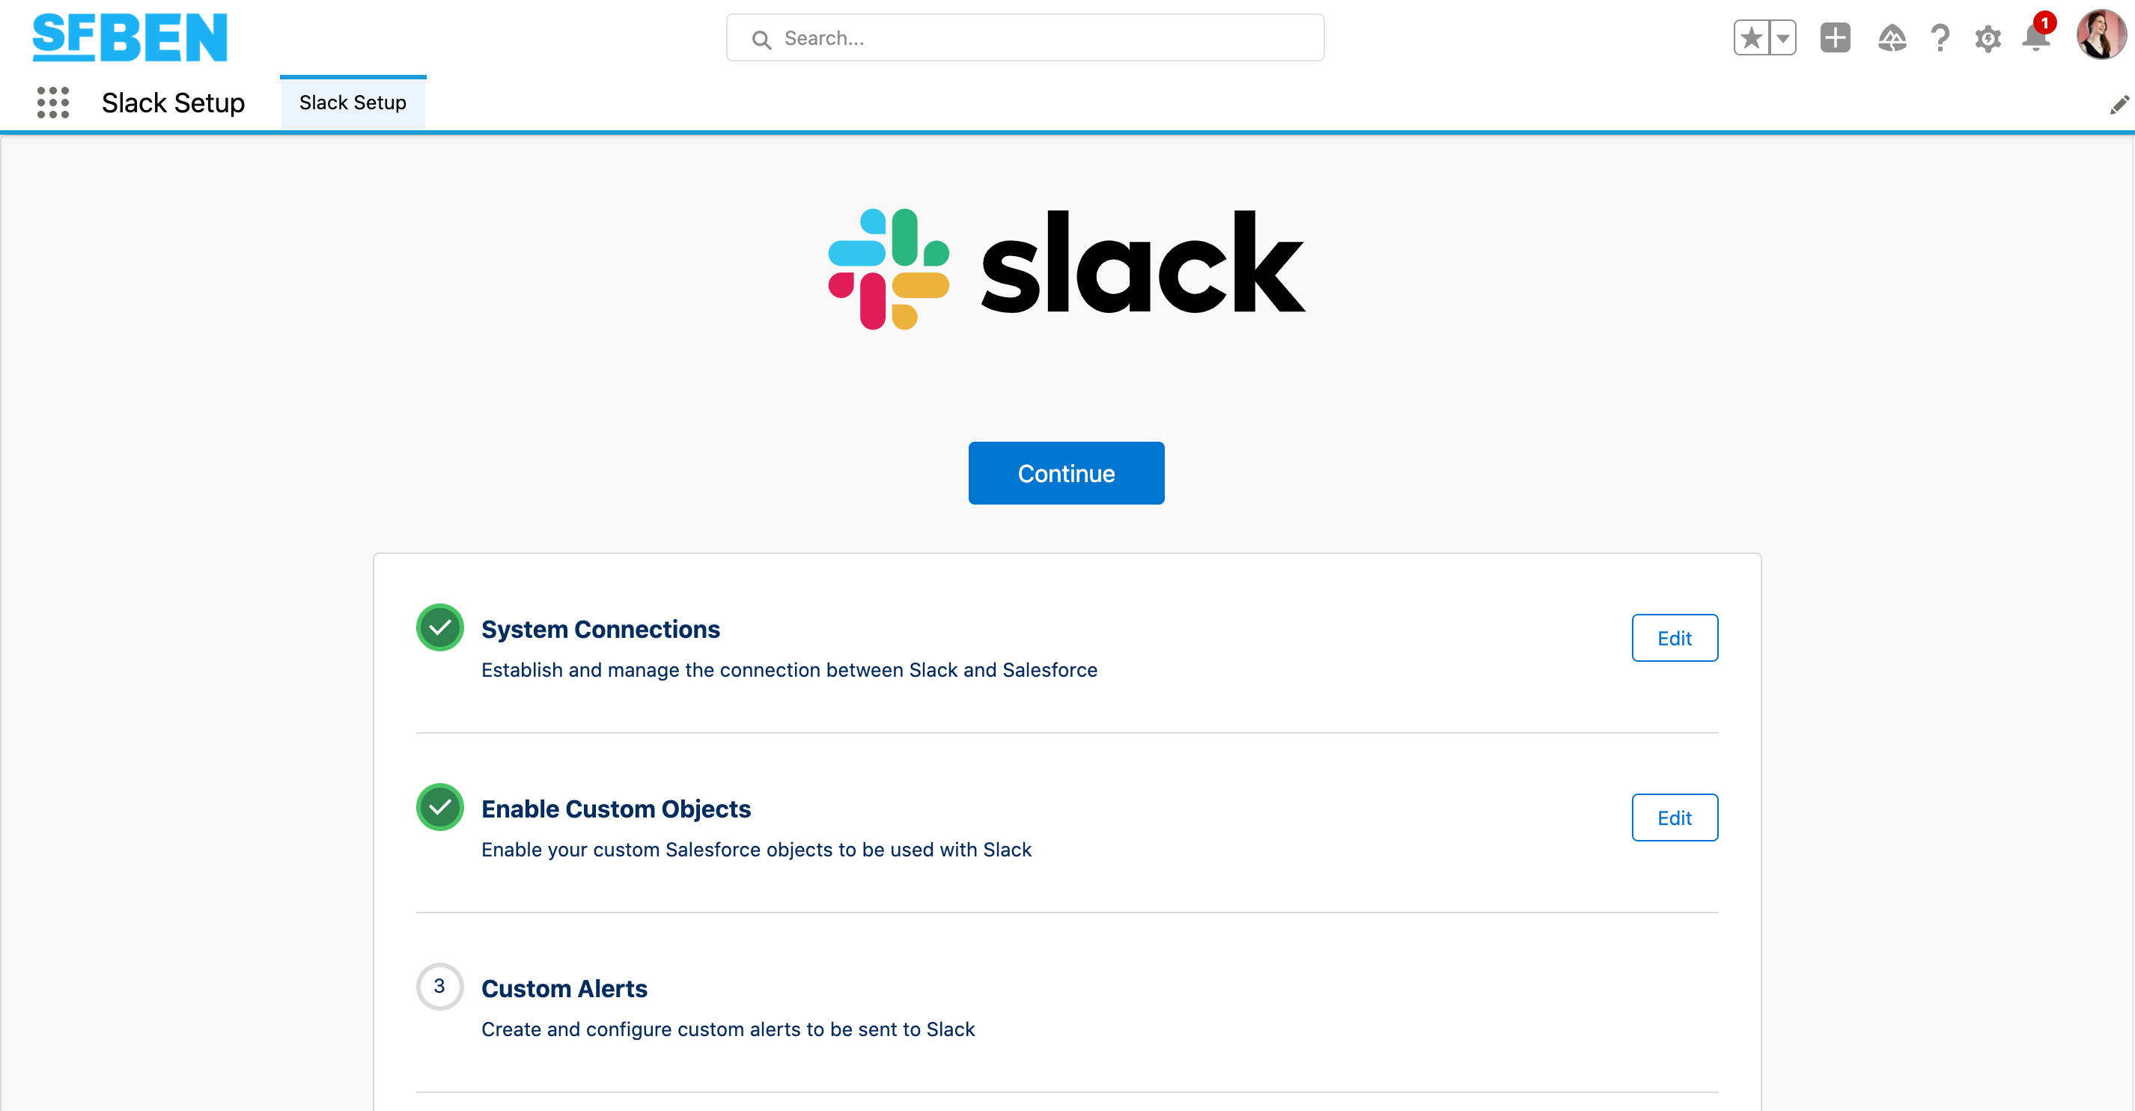Open the Global Actions plus menu

coord(1835,38)
